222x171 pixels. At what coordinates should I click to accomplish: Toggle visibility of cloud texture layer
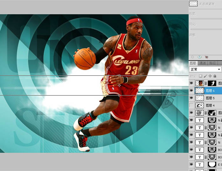pyautogui.click(x=191, y=113)
